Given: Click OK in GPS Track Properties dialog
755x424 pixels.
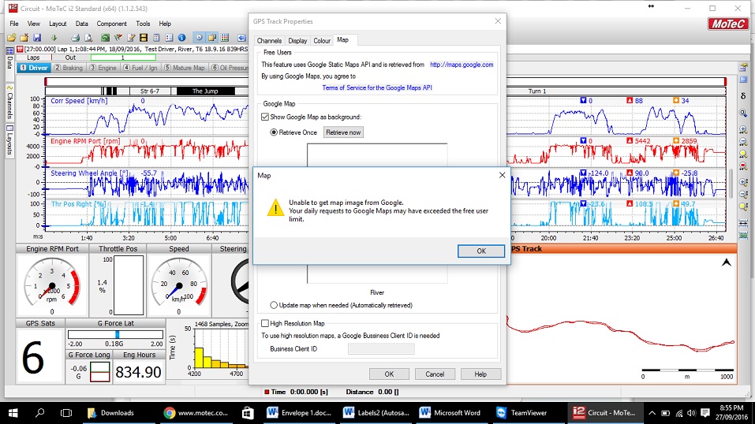Looking at the screenshot, I should (x=389, y=374).
